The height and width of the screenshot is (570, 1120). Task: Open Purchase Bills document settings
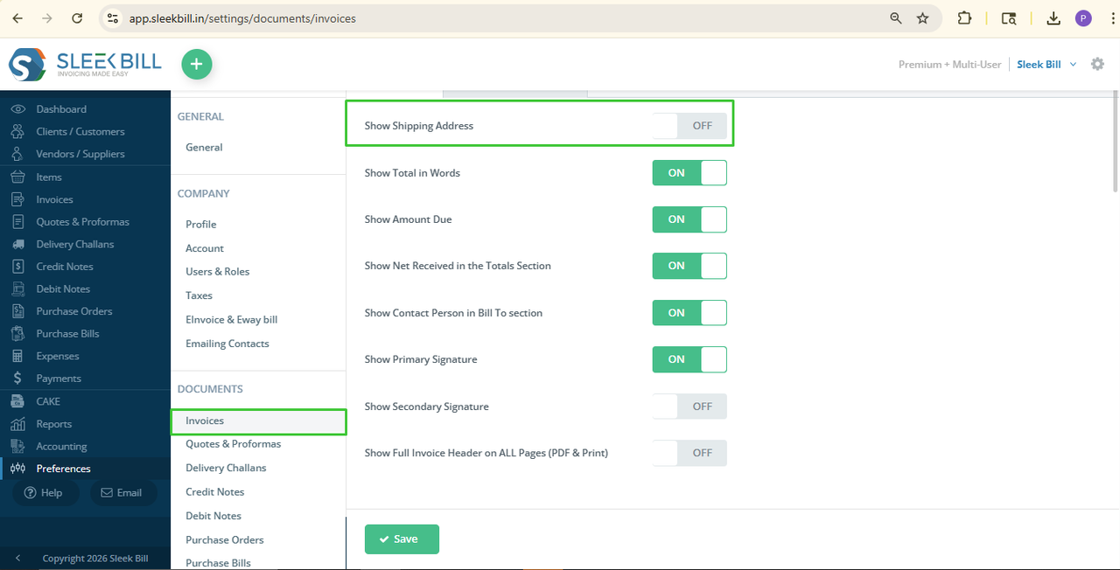[x=219, y=563]
